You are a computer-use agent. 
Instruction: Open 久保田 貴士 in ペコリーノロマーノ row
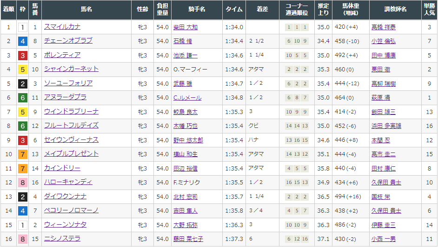(x=386, y=211)
